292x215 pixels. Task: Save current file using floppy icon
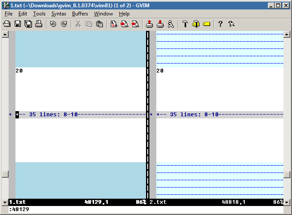(18, 24)
